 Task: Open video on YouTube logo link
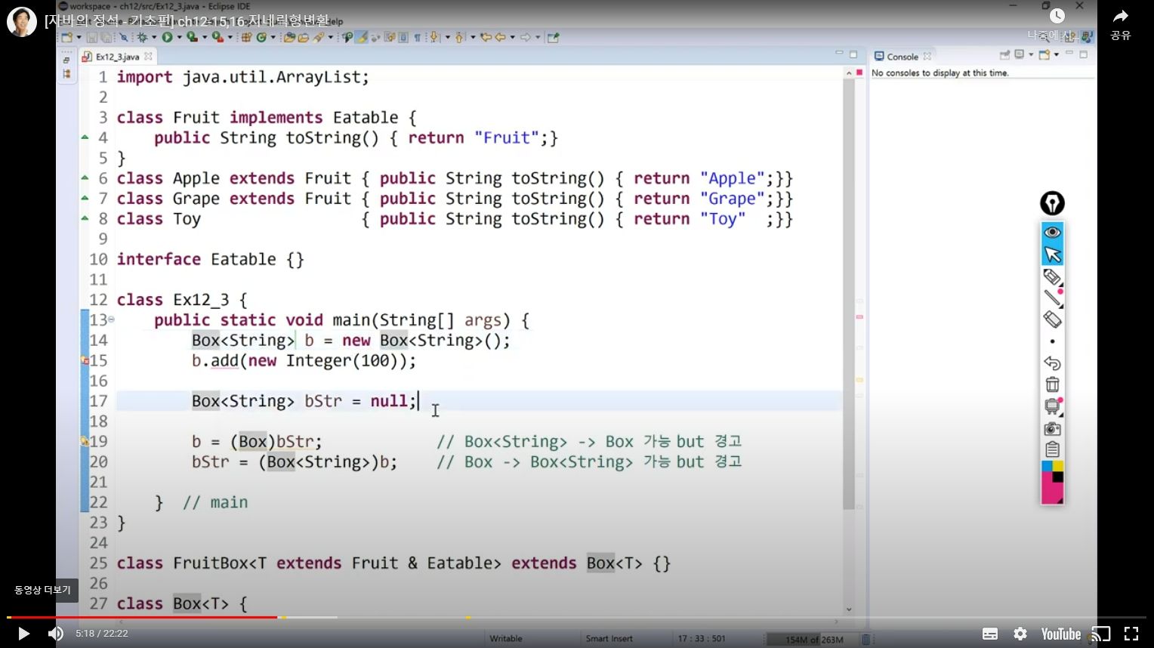(x=1061, y=634)
